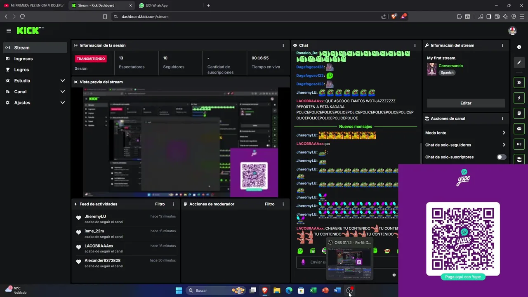Open Información del stream kebab menu

tap(502, 45)
